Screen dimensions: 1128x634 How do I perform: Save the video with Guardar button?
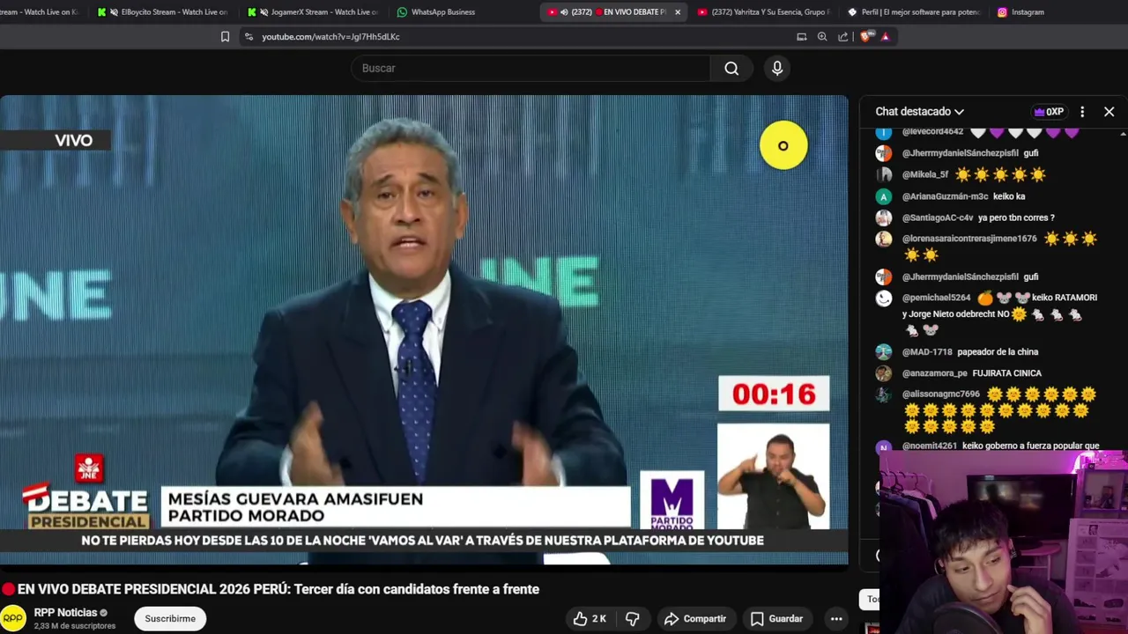click(776, 619)
